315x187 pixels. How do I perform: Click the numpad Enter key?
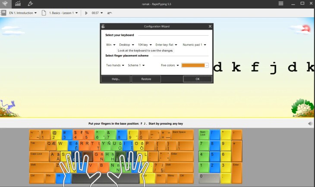(x=237, y=173)
